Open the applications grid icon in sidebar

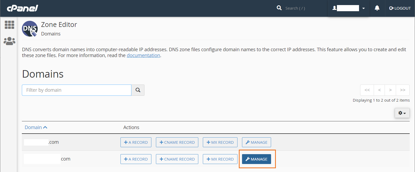9,25
